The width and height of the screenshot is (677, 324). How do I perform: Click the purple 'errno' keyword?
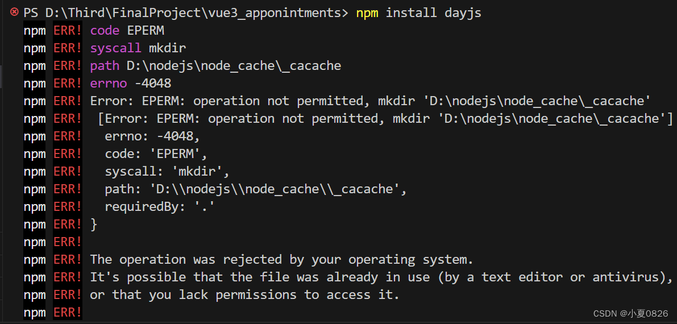pyautogui.click(x=109, y=83)
